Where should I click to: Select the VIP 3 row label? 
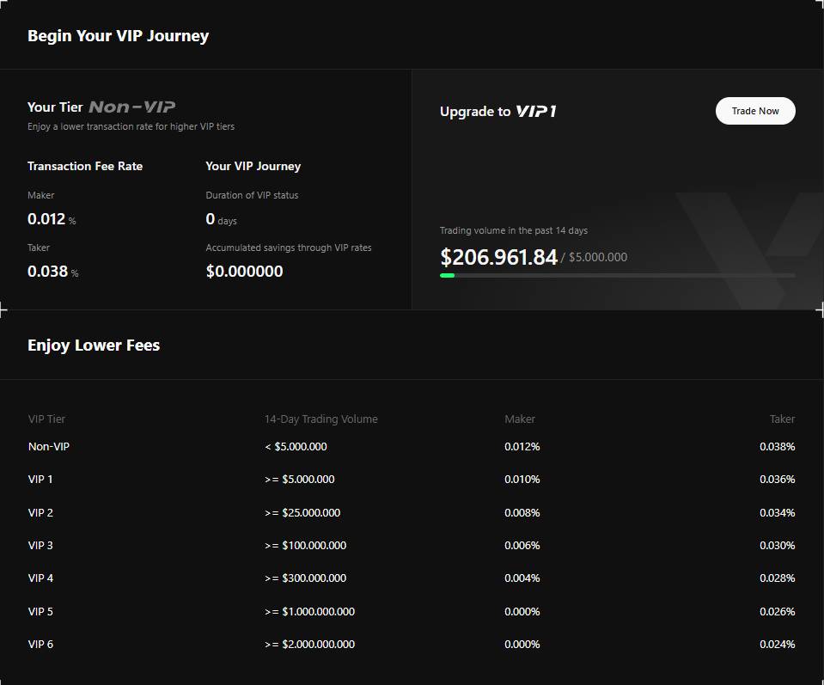(40, 546)
